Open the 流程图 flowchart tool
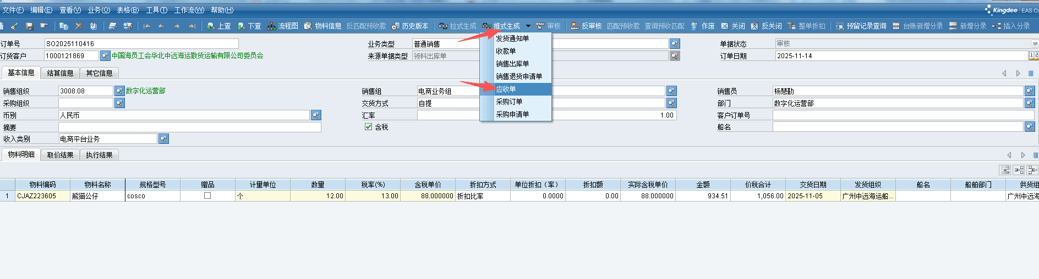 pyautogui.click(x=282, y=26)
